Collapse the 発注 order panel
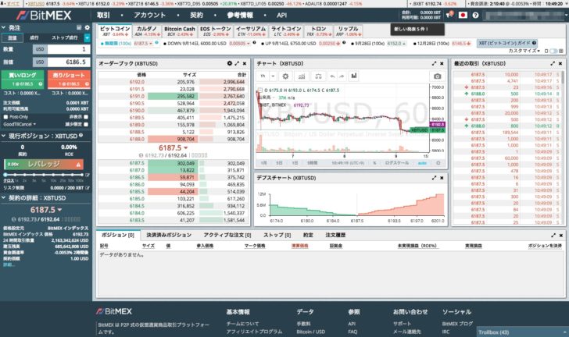This screenshot has width=569, height=337. point(4,27)
